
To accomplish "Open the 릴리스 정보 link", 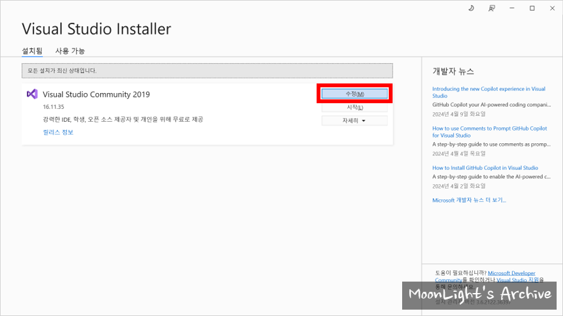I will click(58, 133).
